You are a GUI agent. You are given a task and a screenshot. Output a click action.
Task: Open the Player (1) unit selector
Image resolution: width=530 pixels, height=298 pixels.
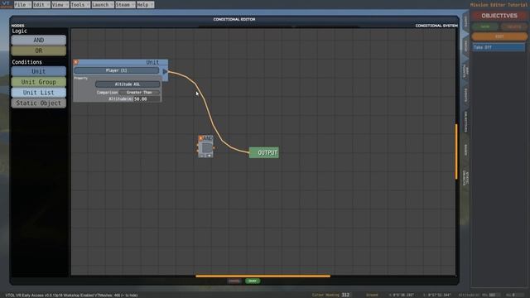(x=117, y=70)
